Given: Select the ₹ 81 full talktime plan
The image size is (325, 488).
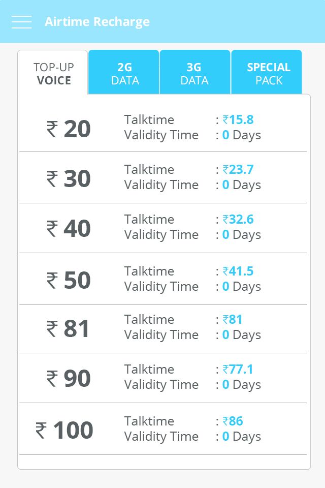Looking at the screenshot, I should click(x=163, y=329).
